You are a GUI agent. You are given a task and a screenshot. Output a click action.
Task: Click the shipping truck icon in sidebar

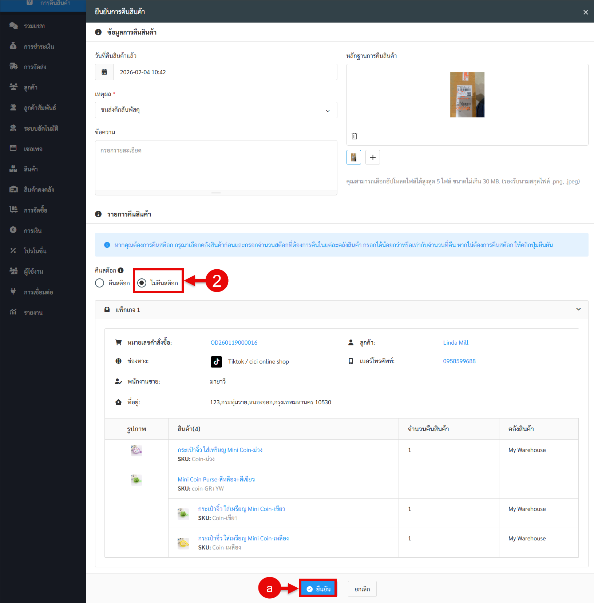tap(13, 67)
